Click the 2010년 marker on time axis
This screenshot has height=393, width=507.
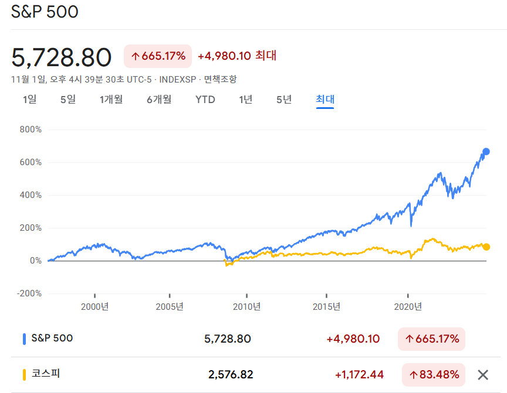click(x=246, y=306)
